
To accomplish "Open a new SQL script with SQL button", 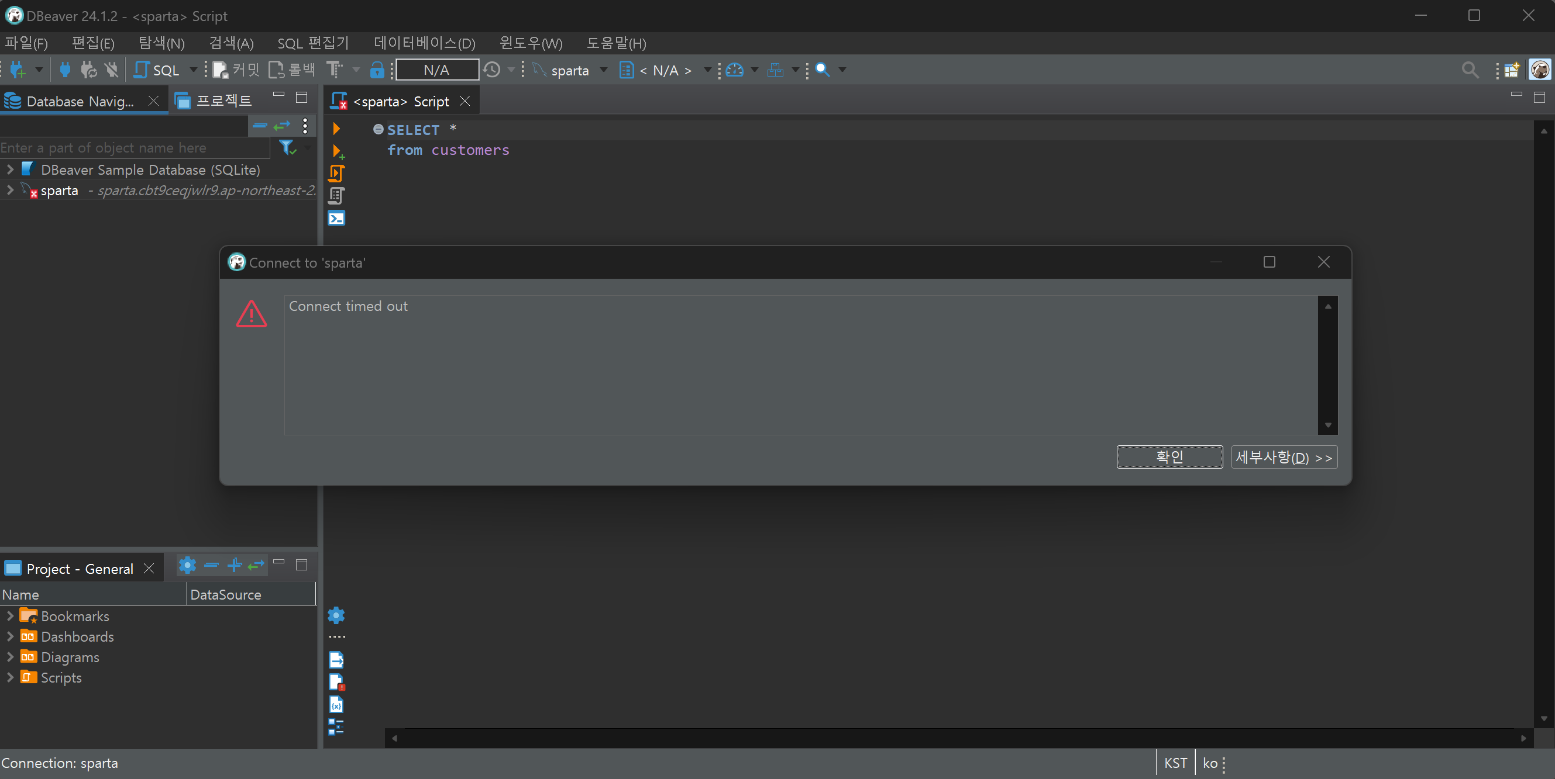I will (157, 70).
